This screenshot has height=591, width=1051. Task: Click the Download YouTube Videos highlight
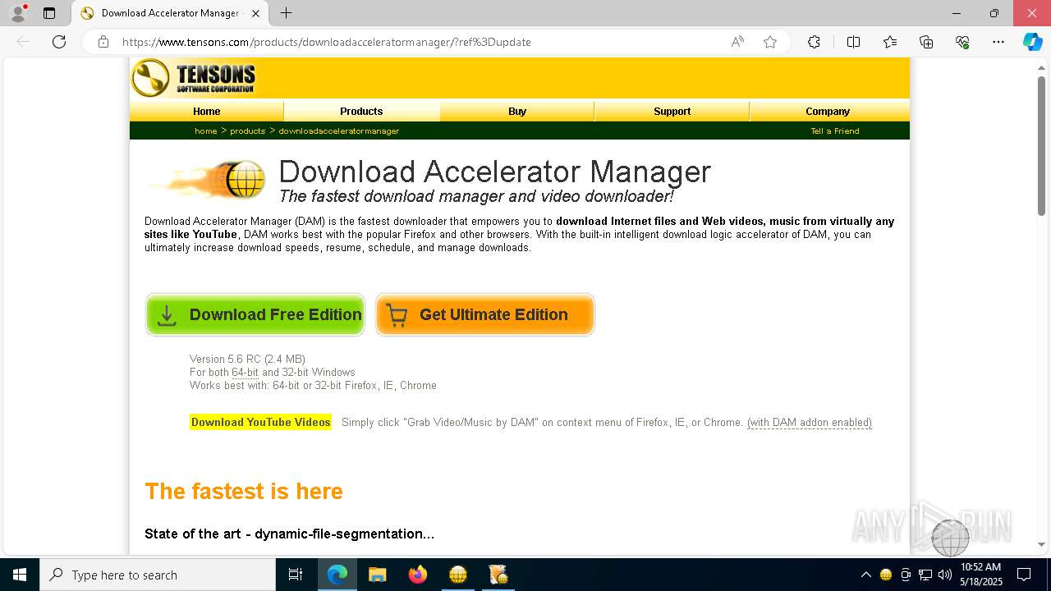(260, 422)
